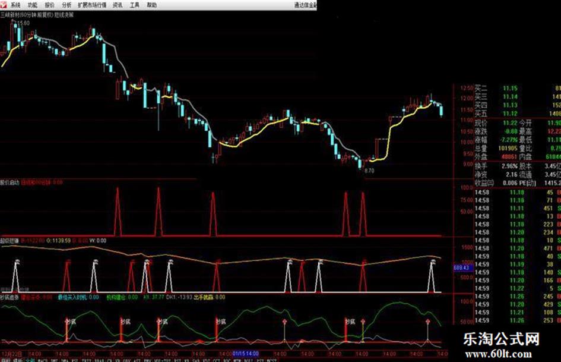The image size is (561, 362).
Task: Click the 净资 value 2.16
Action: 512,175
